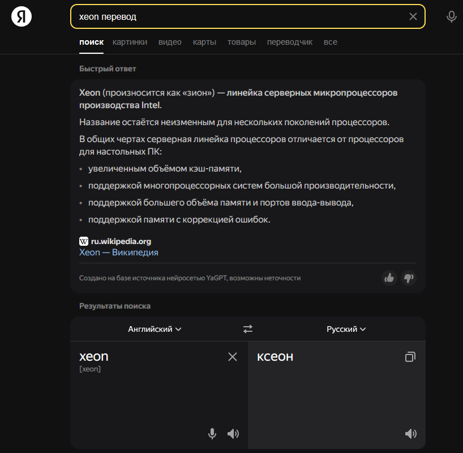Viewport: 463px width, 453px height.
Task: Open the 'товары' tab
Action: tap(242, 42)
